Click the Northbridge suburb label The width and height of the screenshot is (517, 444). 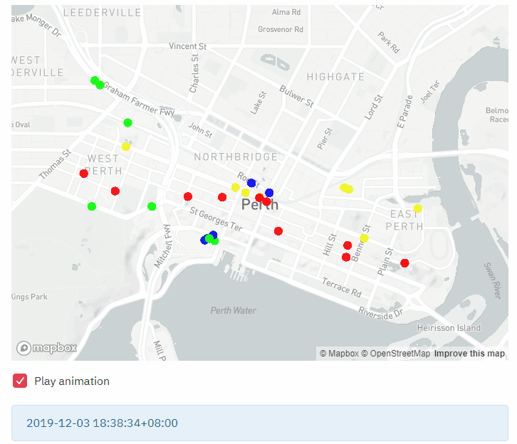pyautogui.click(x=236, y=157)
